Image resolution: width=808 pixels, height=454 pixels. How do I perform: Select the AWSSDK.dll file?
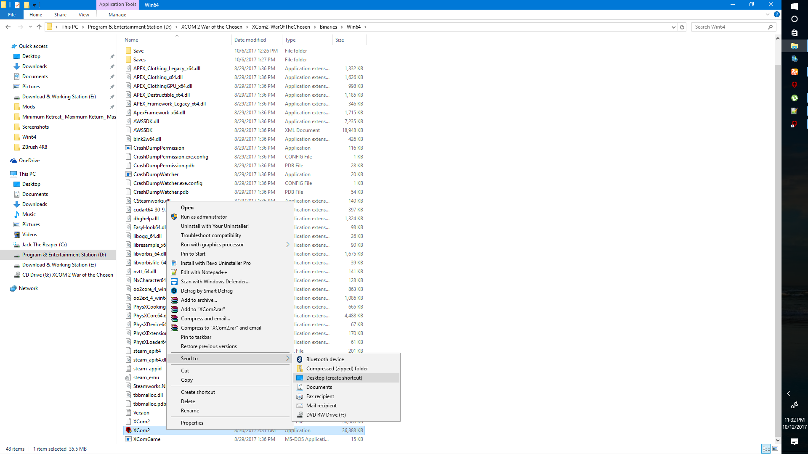[x=146, y=121]
